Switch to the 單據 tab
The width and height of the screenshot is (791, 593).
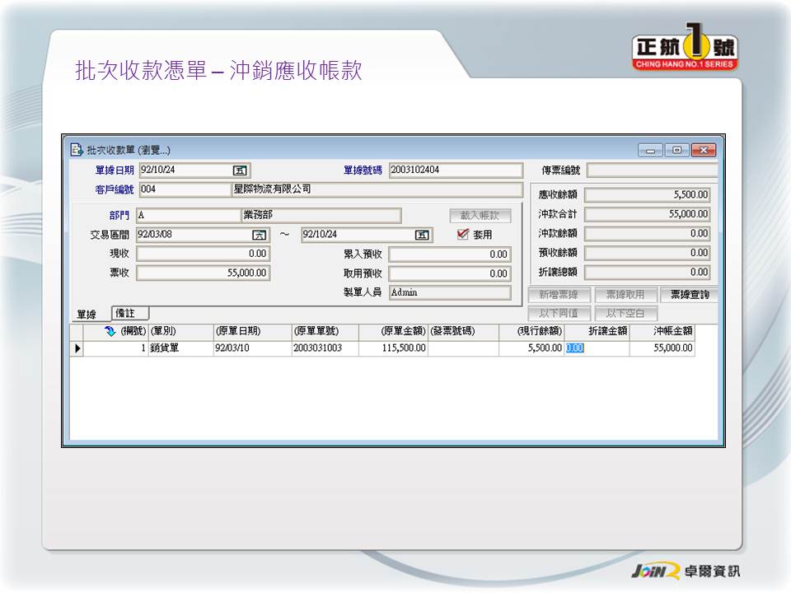[87, 315]
